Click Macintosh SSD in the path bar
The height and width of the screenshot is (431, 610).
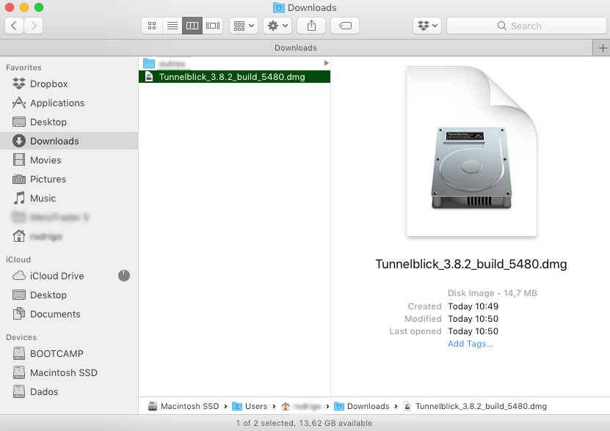coord(184,406)
